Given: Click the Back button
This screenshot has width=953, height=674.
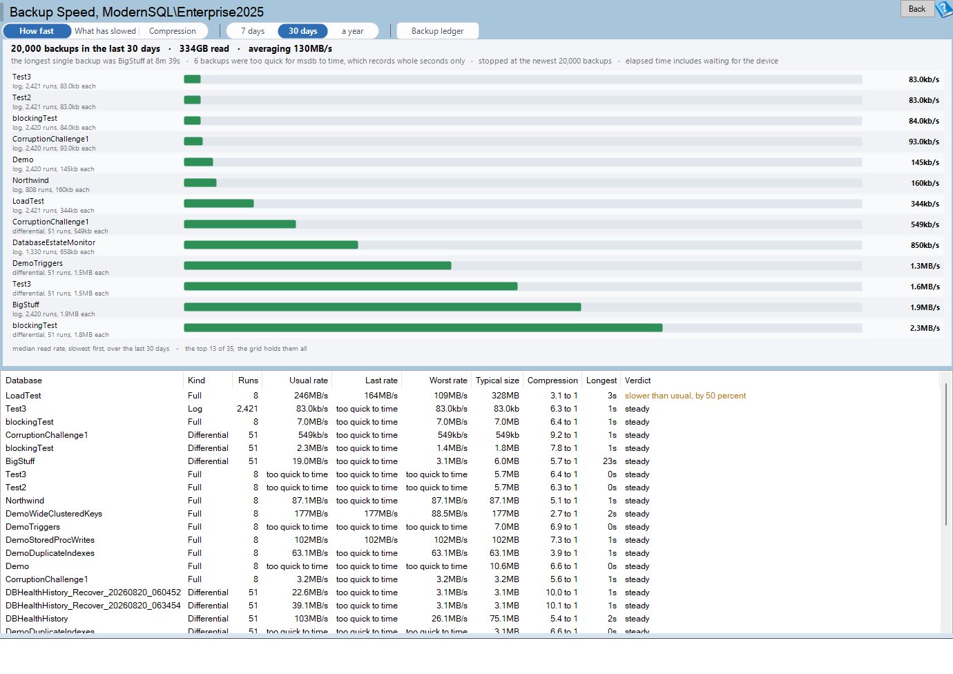Looking at the screenshot, I should 917,9.
